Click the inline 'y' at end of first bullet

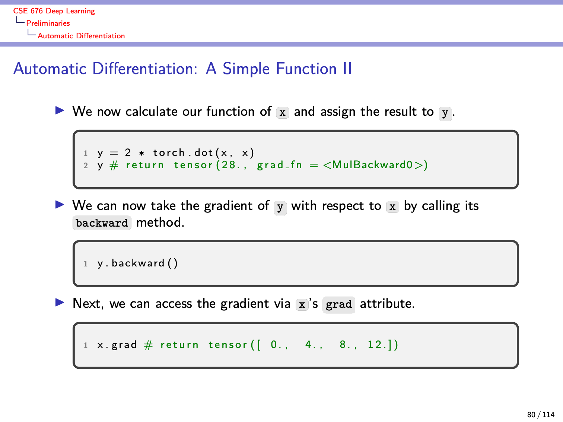click(445, 113)
